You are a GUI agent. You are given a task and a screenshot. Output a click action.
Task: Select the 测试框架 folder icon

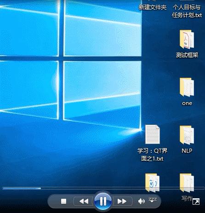187,40
